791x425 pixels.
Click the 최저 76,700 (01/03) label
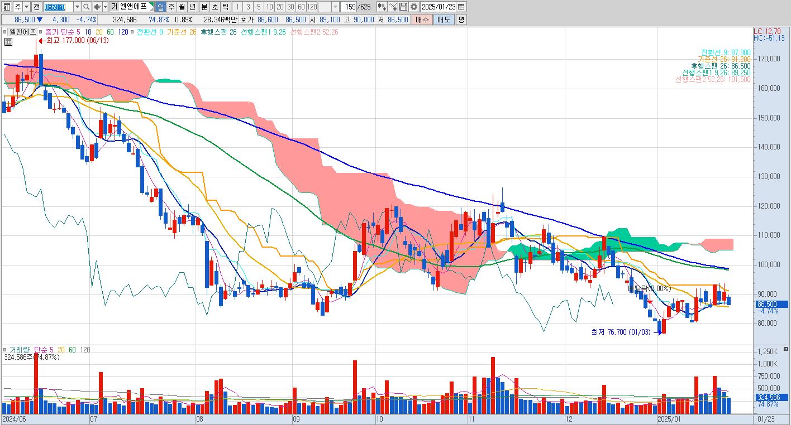pos(621,332)
